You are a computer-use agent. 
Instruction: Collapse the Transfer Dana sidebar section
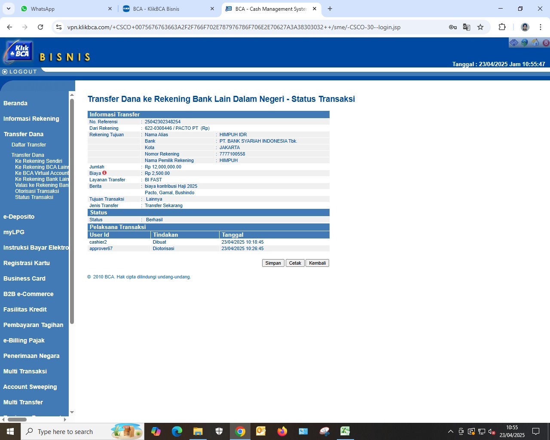(x=24, y=134)
